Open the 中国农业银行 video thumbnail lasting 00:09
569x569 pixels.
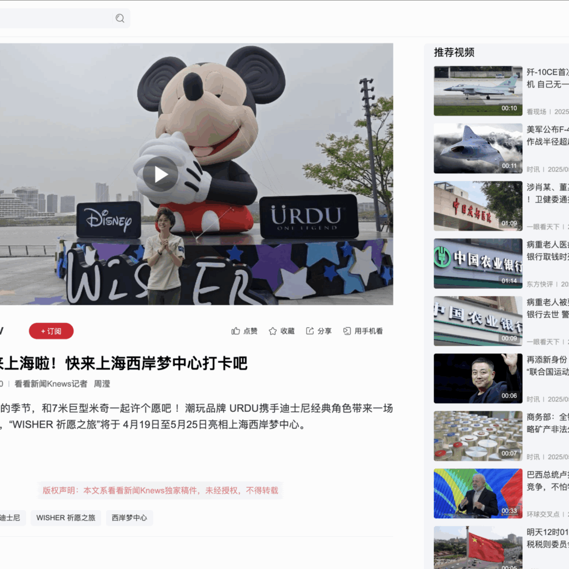pos(478,321)
